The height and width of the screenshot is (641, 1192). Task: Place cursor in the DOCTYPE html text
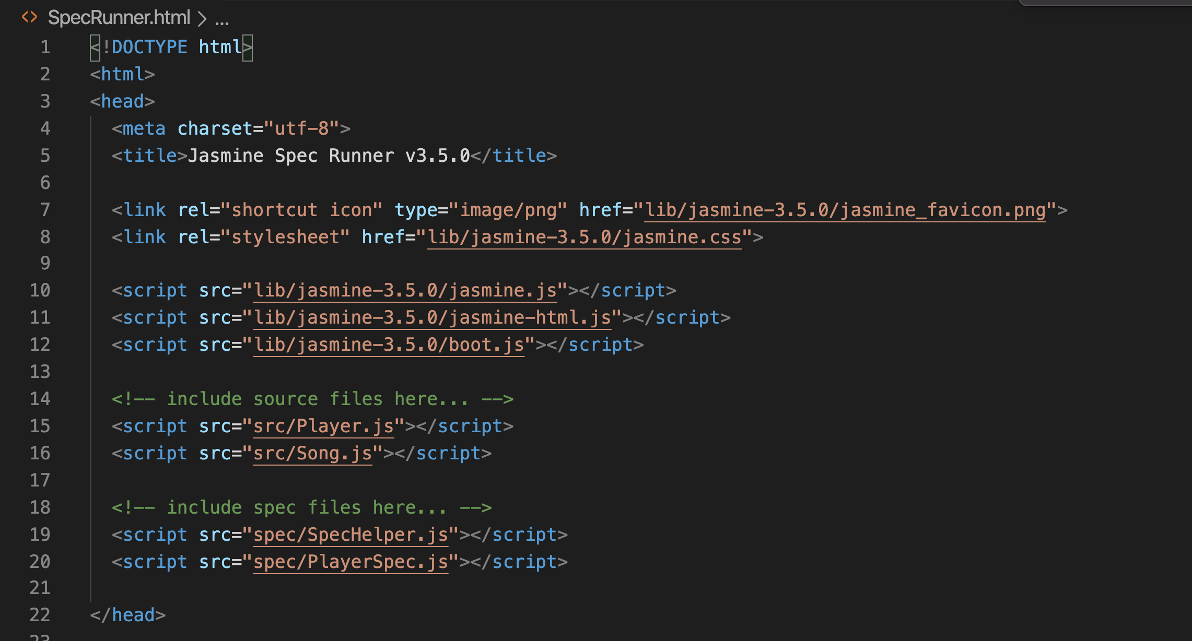pos(171,47)
